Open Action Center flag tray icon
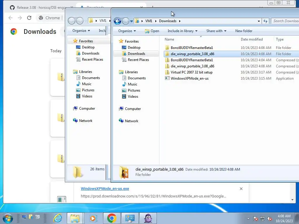Viewport: 299px width, 224px height. click(x=255, y=218)
